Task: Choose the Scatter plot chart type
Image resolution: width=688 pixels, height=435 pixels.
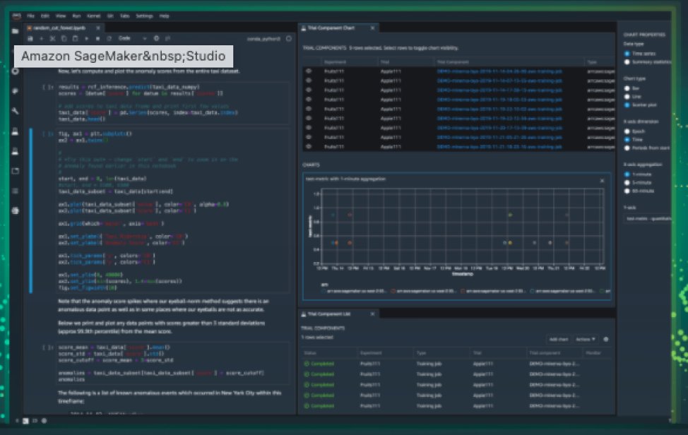Action: [x=627, y=105]
